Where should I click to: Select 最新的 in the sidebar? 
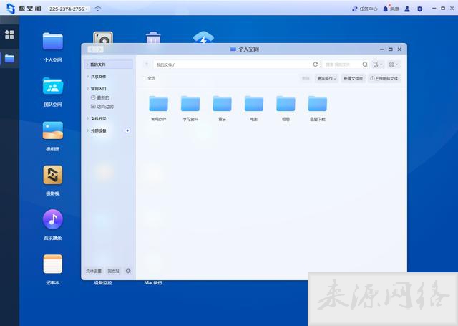tap(102, 97)
